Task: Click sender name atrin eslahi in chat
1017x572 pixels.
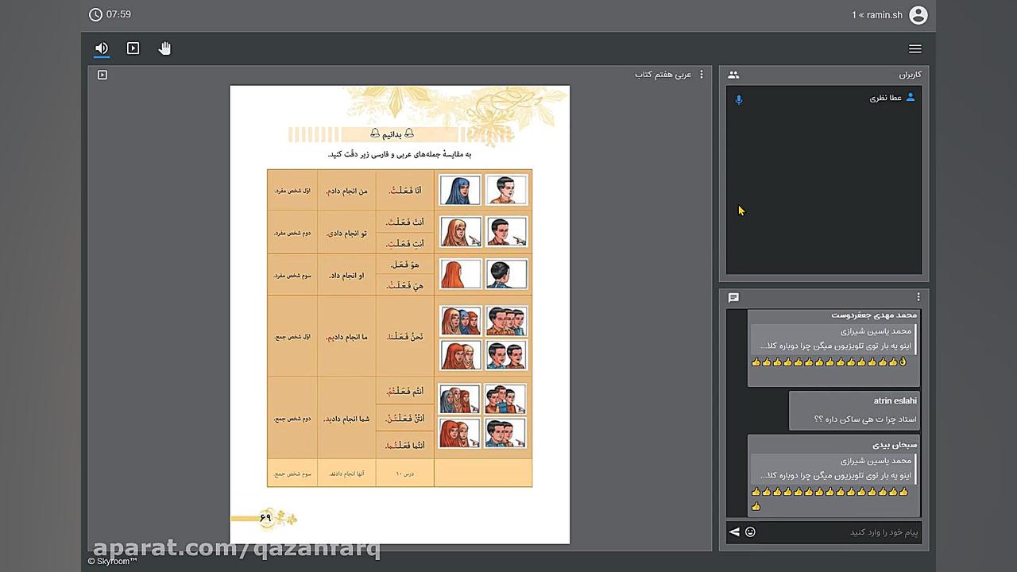Action: pos(895,401)
